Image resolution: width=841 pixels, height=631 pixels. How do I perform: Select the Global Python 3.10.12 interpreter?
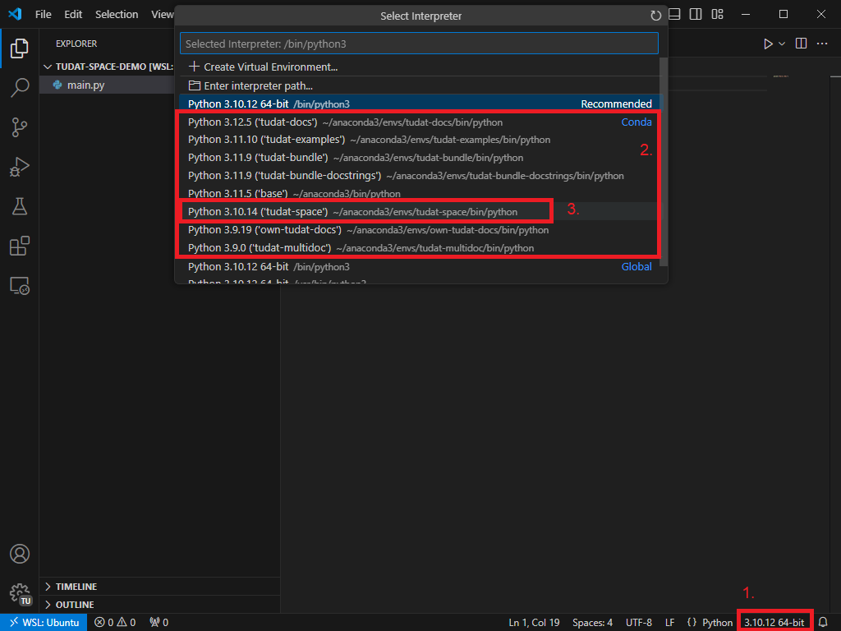pyautogui.click(x=420, y=267)
